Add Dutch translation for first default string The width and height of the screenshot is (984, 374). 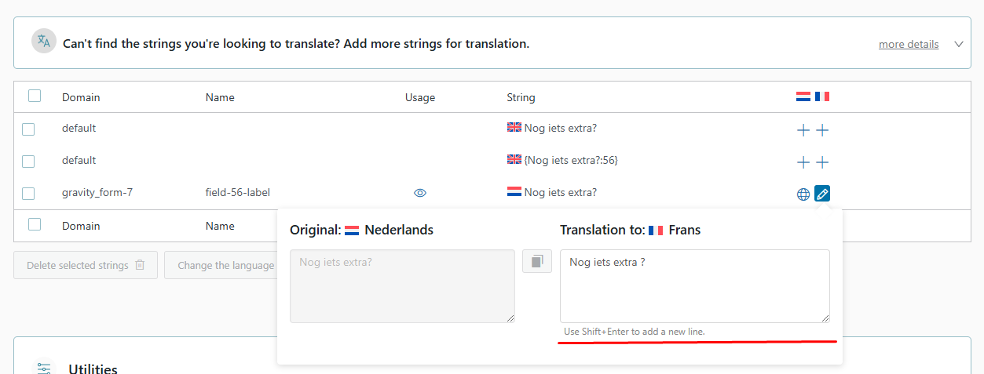[x=803, y=130]
